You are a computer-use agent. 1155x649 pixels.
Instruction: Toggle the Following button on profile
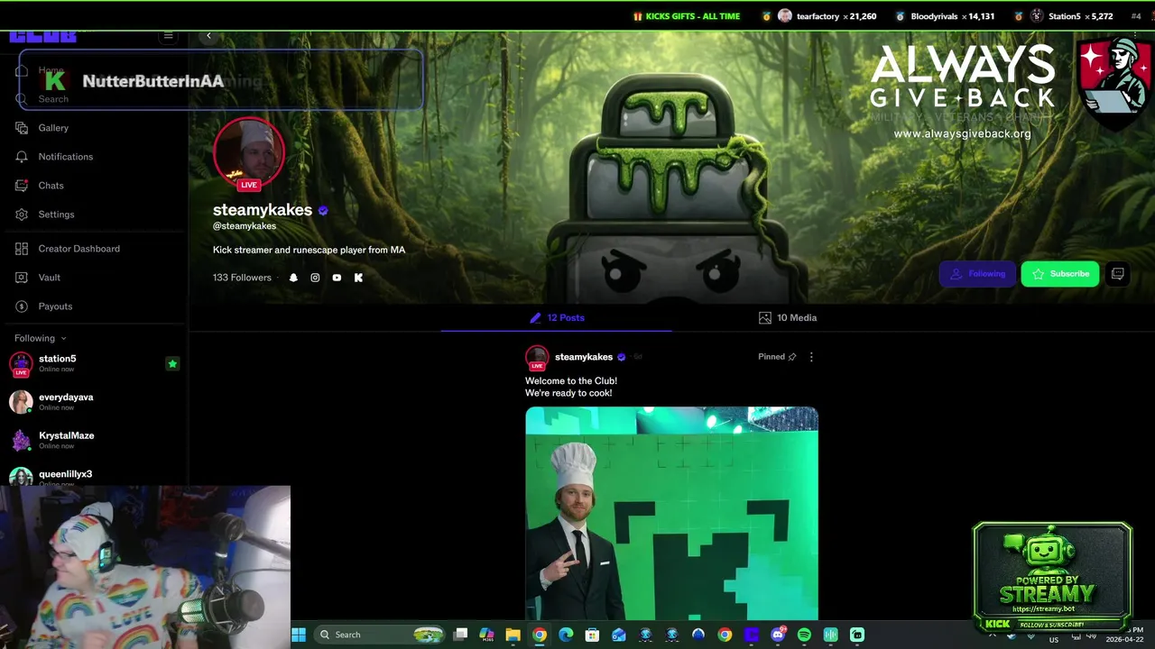coord(977,274)
